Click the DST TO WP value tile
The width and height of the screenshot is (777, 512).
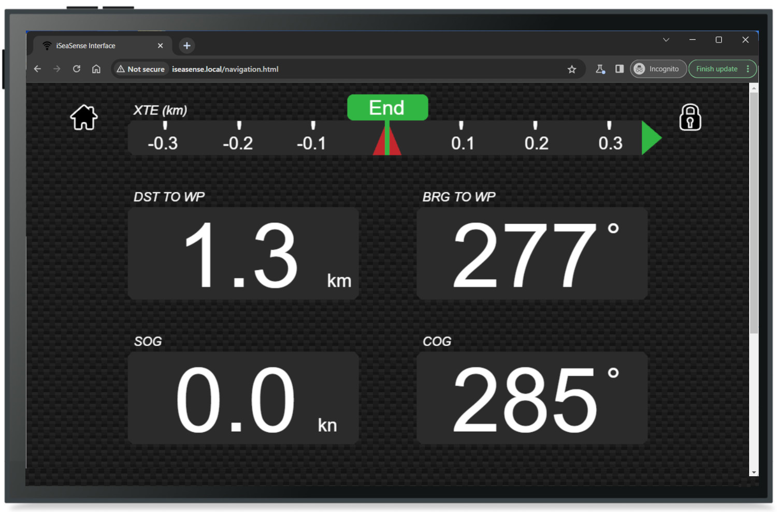coord(243,253)
